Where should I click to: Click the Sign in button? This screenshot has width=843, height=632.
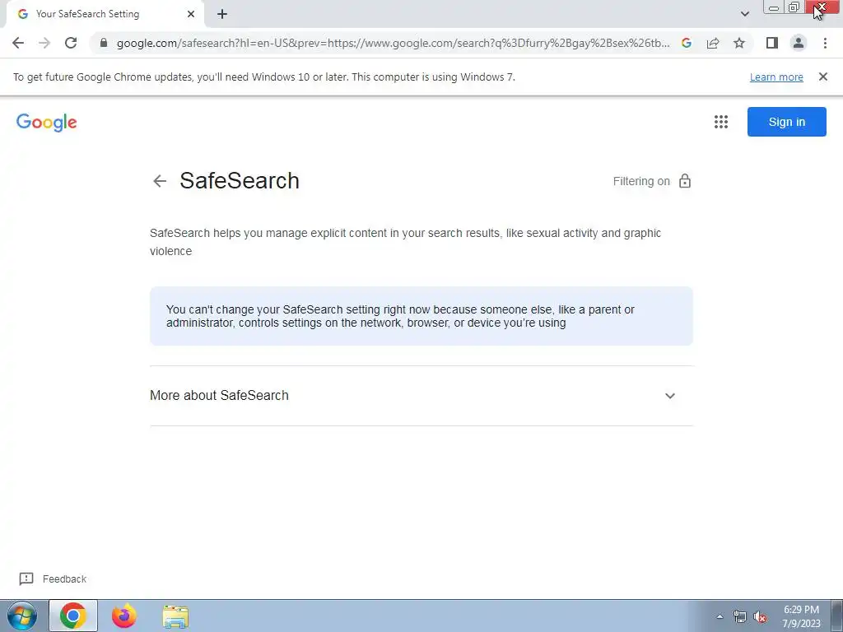click(786, 122)
